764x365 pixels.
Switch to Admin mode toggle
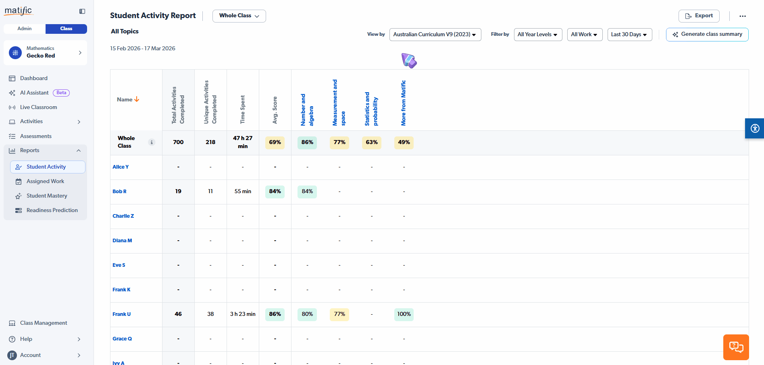tap(25, 29)
